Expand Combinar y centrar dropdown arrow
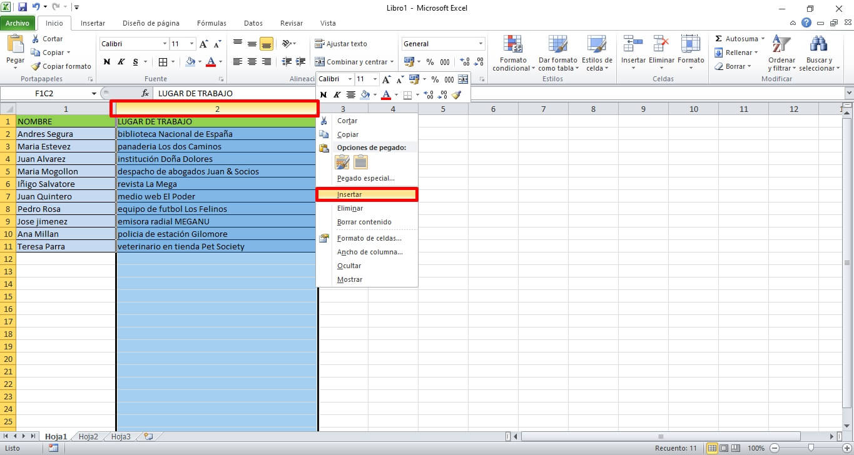Image resolution: width=854 pixels, height=455 pixels. (x=392, y=62)
